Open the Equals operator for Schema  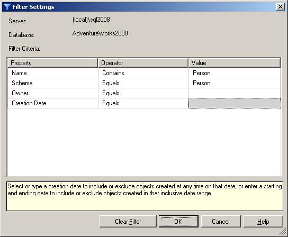[143, 83]
